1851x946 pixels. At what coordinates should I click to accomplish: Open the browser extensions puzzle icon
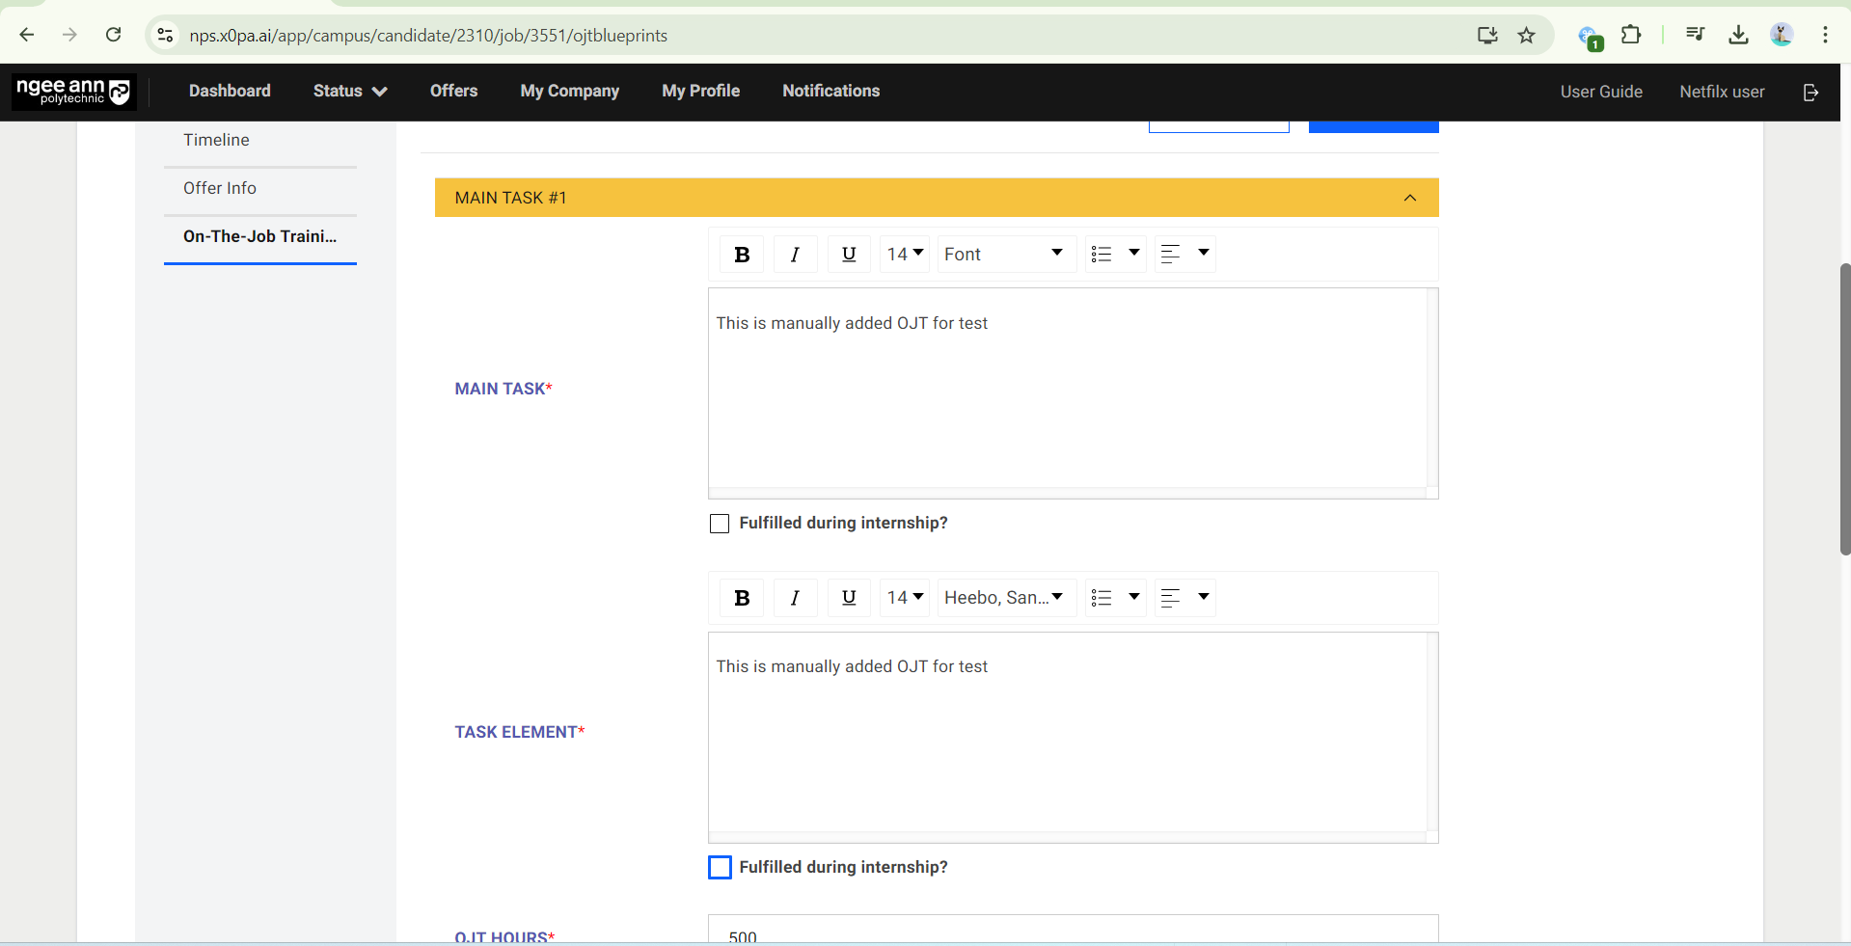pos(1631,36)
